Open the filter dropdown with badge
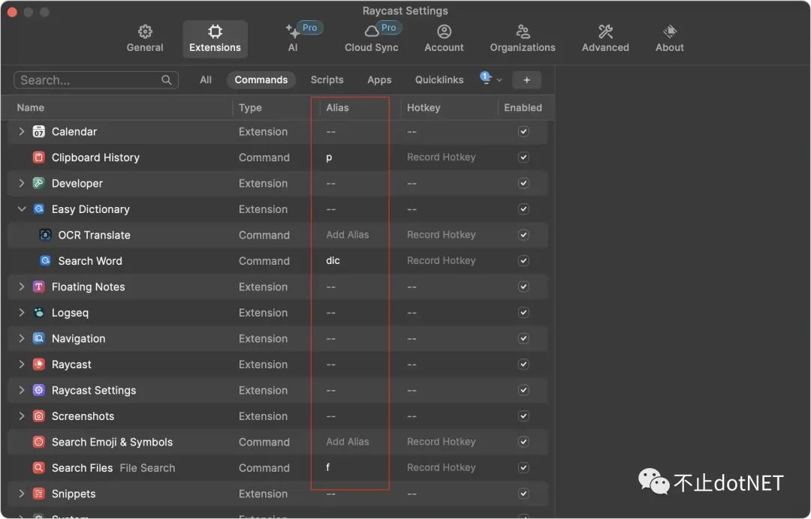This screenshot has height=519, width=811. pos(490,79)
